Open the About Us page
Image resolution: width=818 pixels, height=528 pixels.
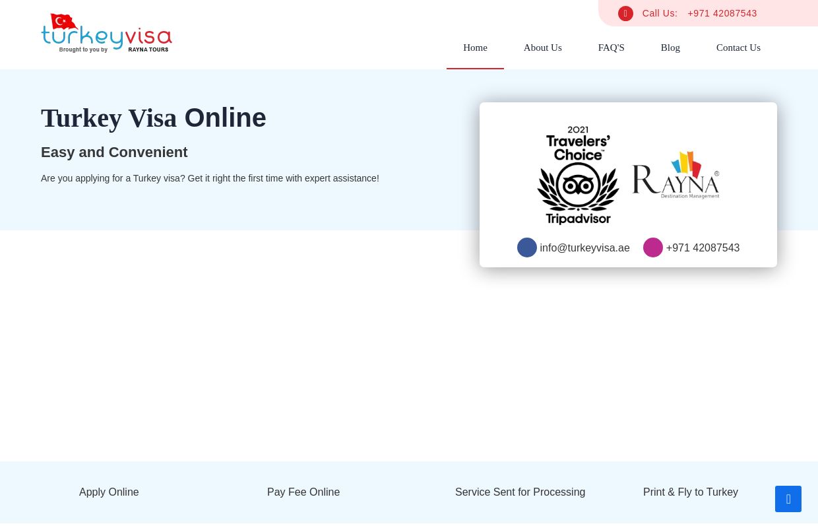click(542, 48)
